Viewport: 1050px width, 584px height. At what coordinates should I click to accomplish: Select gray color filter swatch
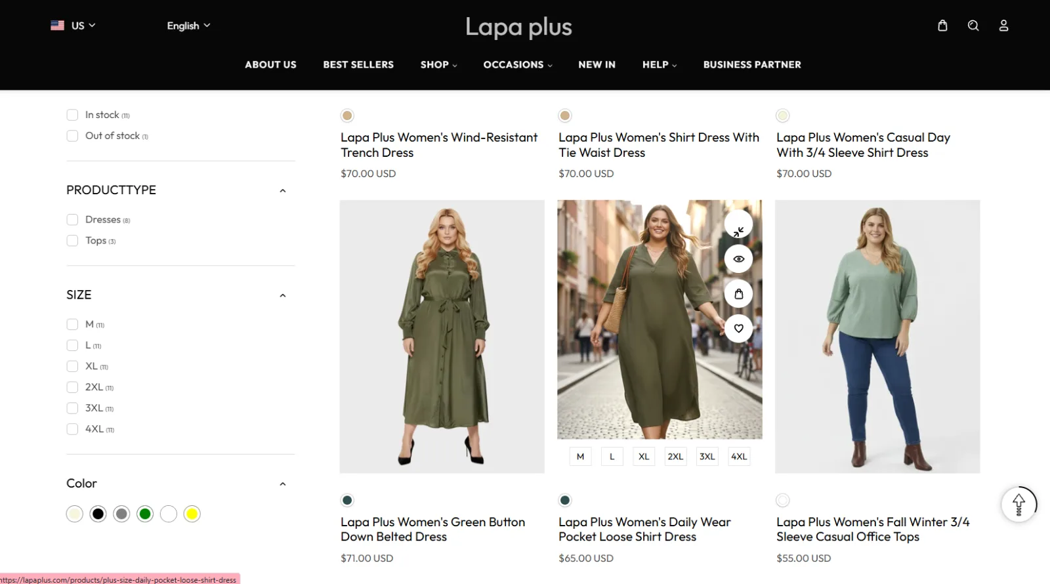[x=121, y=514]
